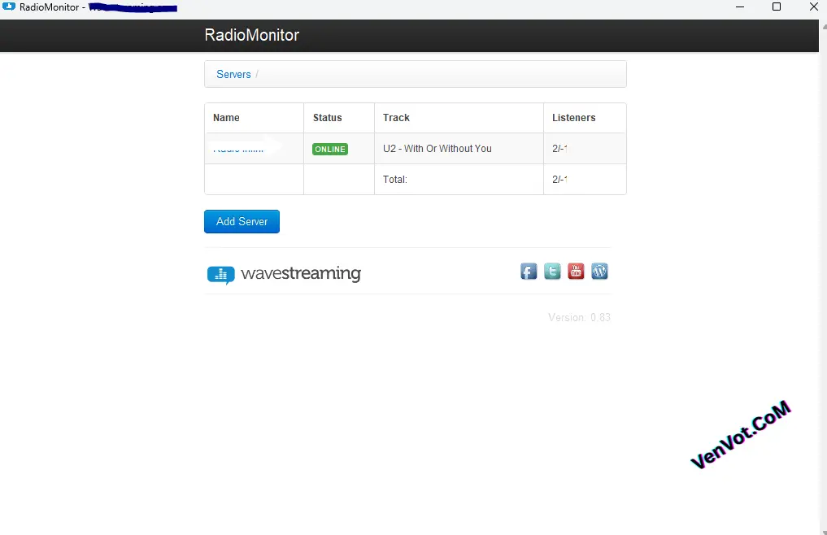Screen dimensions: 827x535
Task: Close the RadioMonitor window
Action: click(814, 7)
